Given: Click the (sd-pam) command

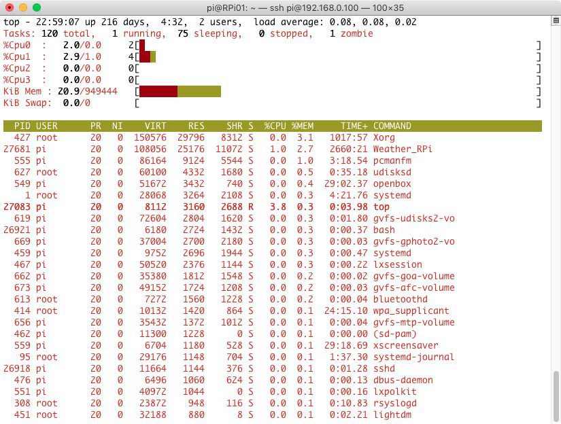Looking at the screenshot, I should tap(395, 334).
